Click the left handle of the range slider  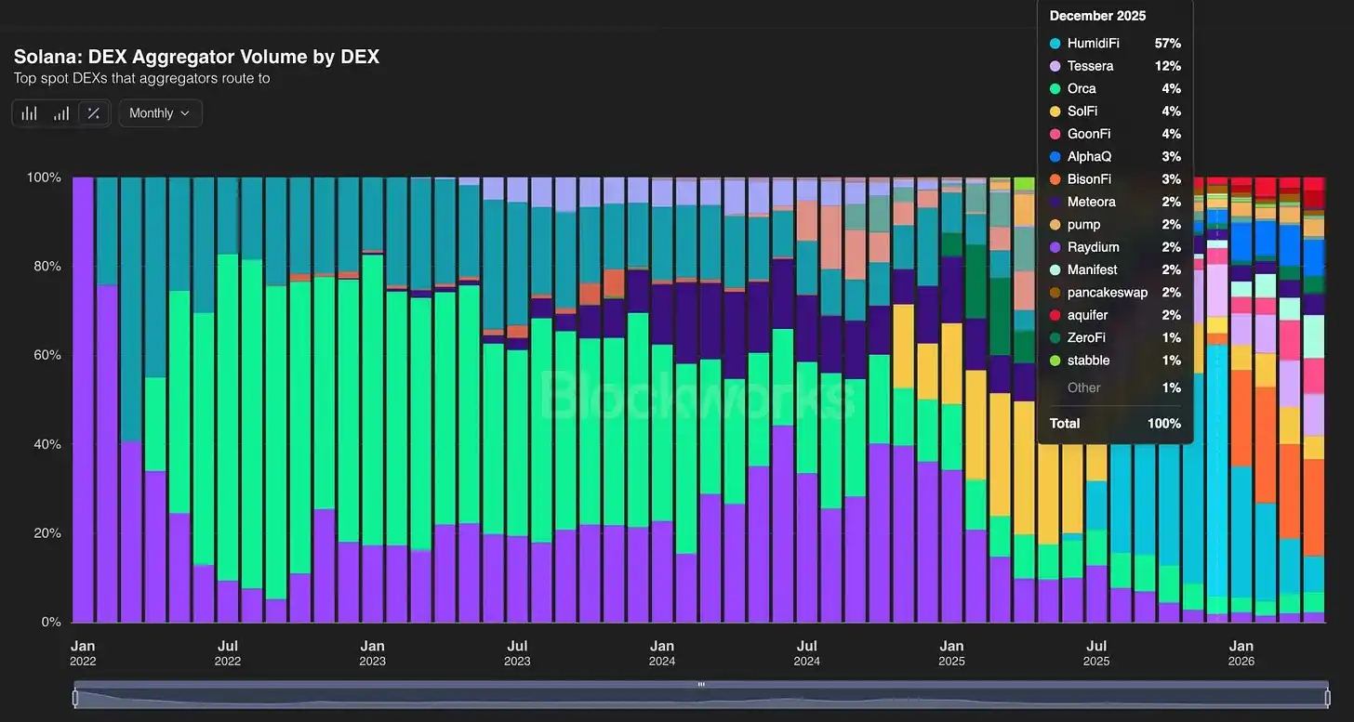pos(75,698)
